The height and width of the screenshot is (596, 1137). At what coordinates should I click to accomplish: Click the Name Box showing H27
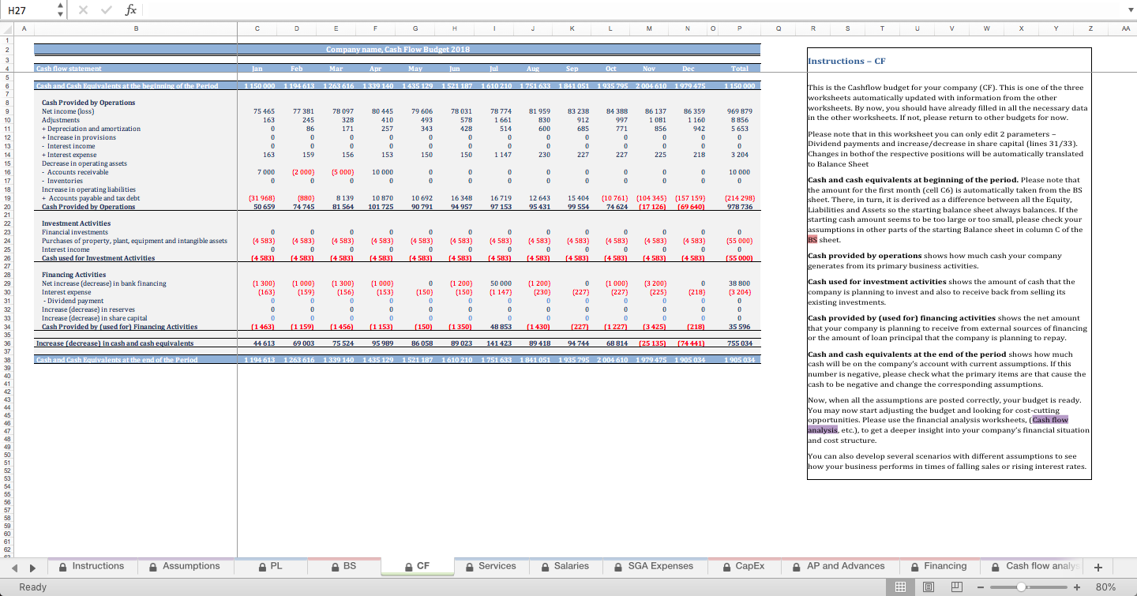coord(28,9)
